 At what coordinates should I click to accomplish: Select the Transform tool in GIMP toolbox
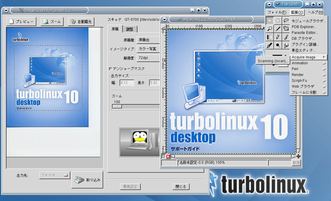[x=286, y=29]
